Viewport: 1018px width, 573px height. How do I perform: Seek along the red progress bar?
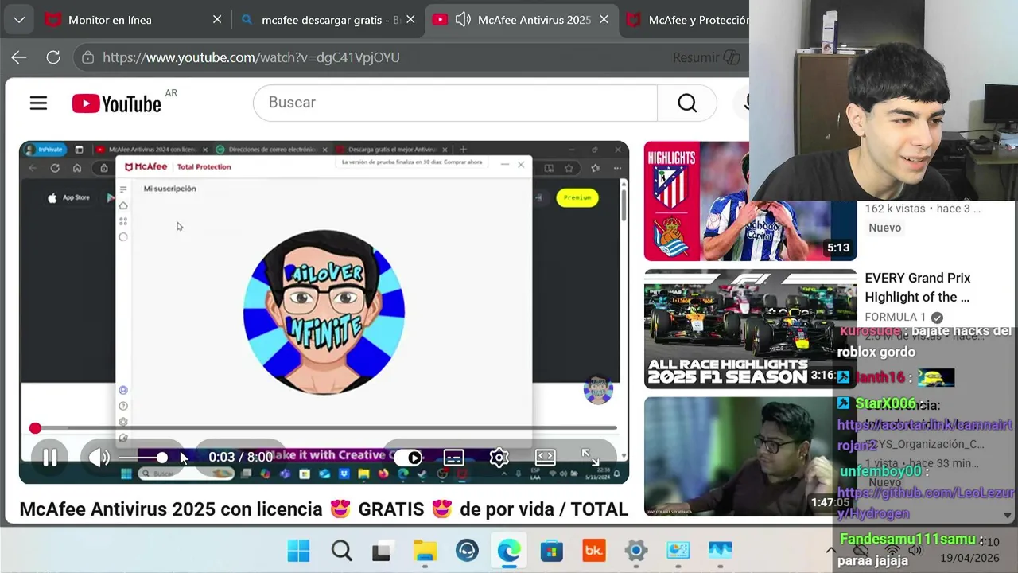pos(325,428)
